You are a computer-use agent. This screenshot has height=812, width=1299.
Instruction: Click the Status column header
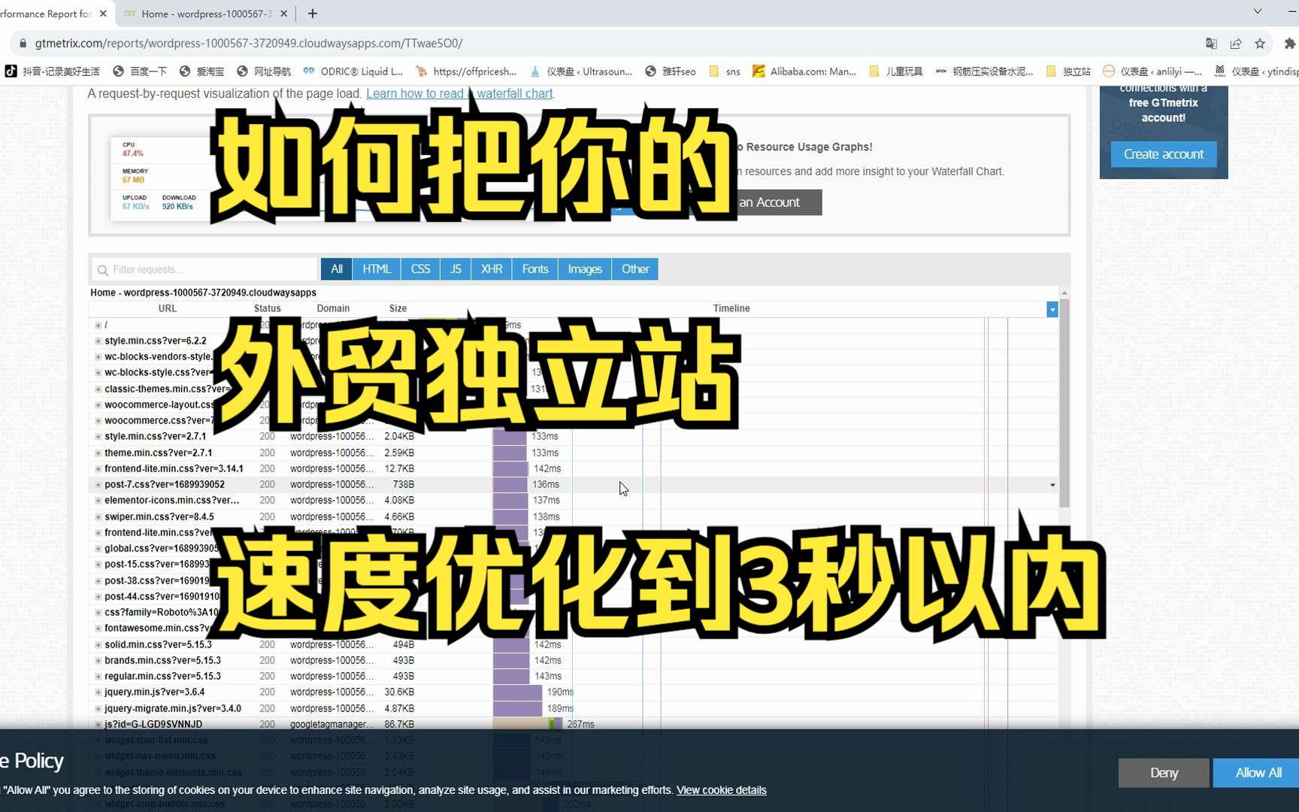[x=267, y=309]
